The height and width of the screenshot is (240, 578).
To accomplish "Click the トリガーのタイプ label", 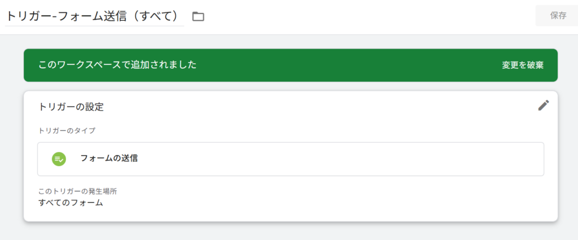I will pos(67,130).
